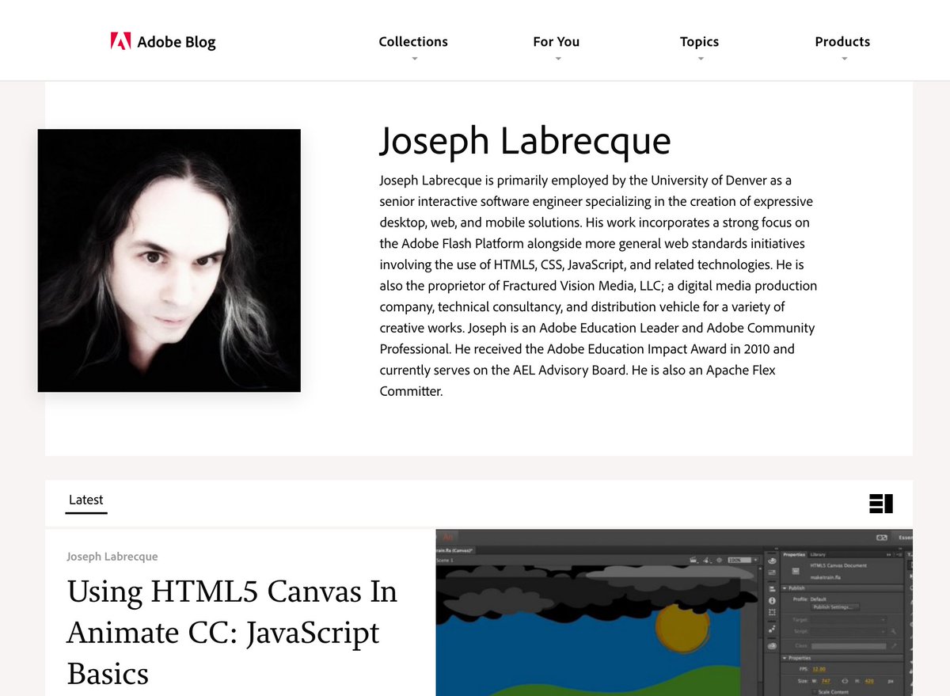Open the Using HTML5 Canvas In Animate CC article
The height and width of the screenshot is (696, 950).
point(232,633)
